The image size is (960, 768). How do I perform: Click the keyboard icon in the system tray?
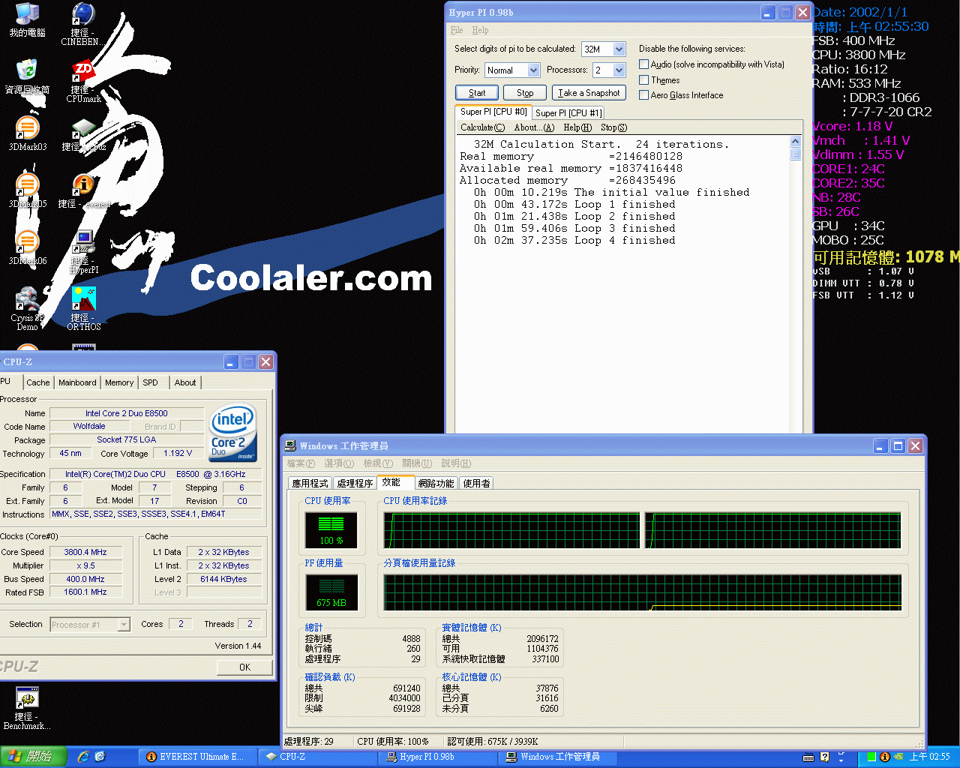(808, 757)
